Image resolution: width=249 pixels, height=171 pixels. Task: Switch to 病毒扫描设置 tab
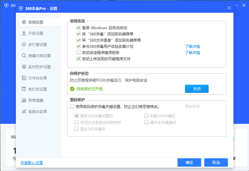(39, 56)
